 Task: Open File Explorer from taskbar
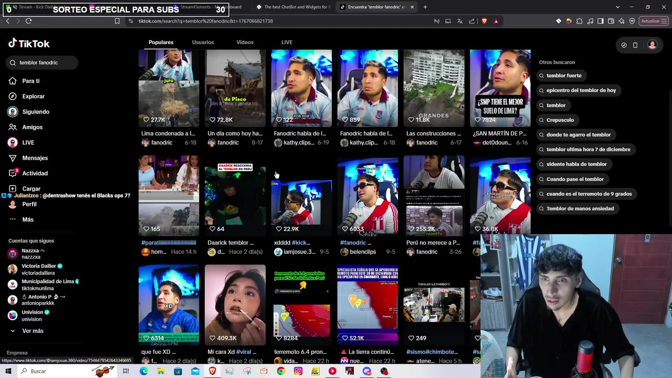[161, 371]
